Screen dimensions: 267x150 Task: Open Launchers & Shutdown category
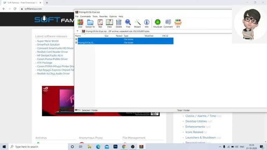click(x=201, y=137)
